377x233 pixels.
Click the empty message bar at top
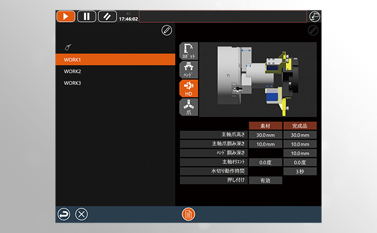223,16
